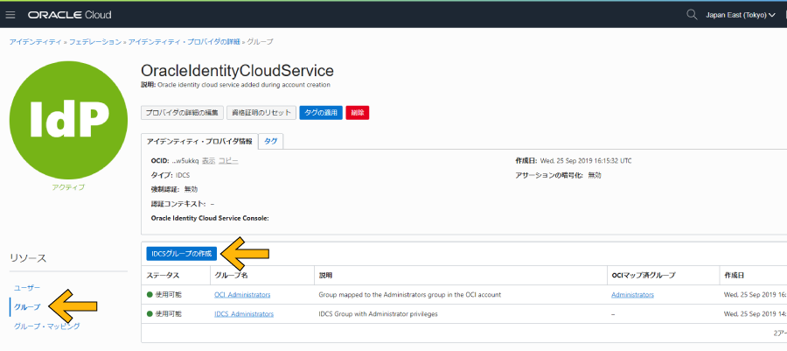Click プロバイダの詳細の編集 button
Image resolution: width=787 pixels, height=351 pixels.
182,113
